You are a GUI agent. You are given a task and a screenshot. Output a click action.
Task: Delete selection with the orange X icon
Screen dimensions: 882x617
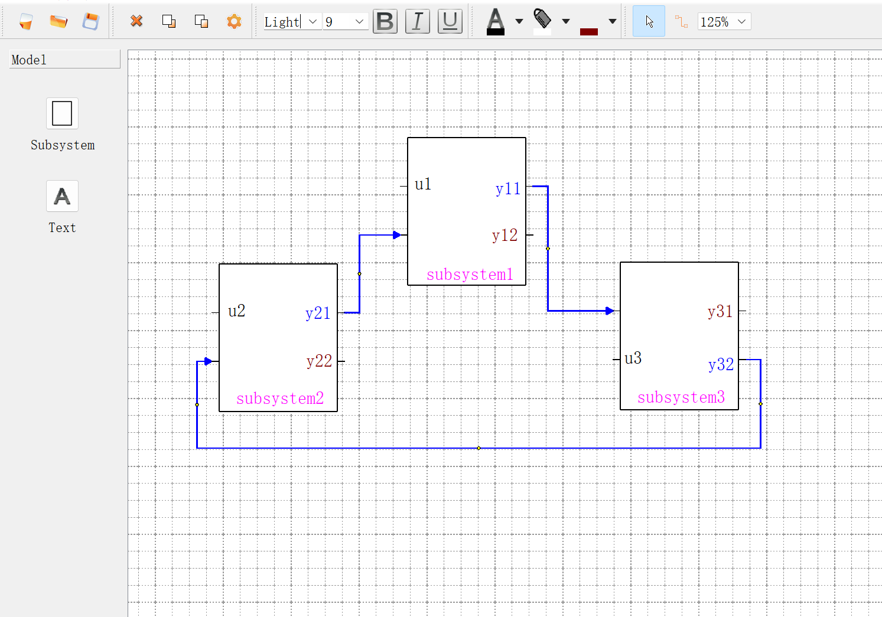(136, 21)
